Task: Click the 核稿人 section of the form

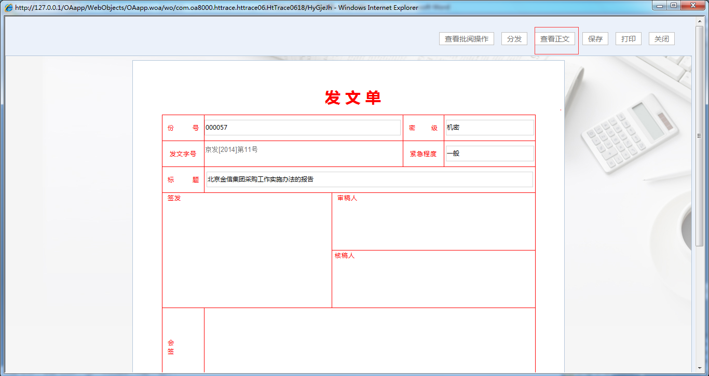Action: click(x=433, y=277)
